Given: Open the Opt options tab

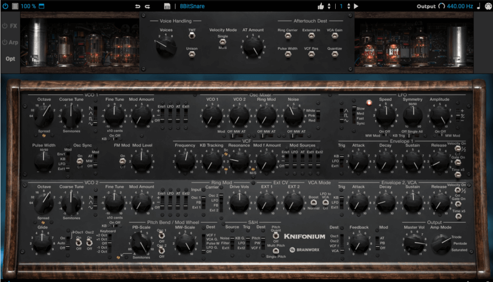Looking at the screenshot, I should tap(10, 59).
